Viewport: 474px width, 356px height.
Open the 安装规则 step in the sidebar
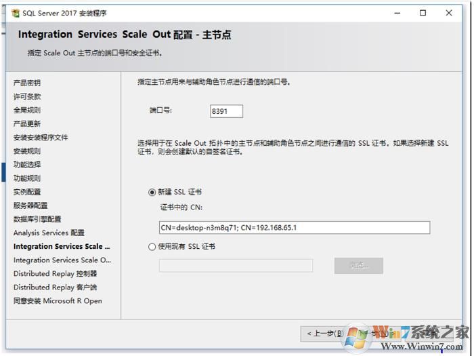pos(27,151)
